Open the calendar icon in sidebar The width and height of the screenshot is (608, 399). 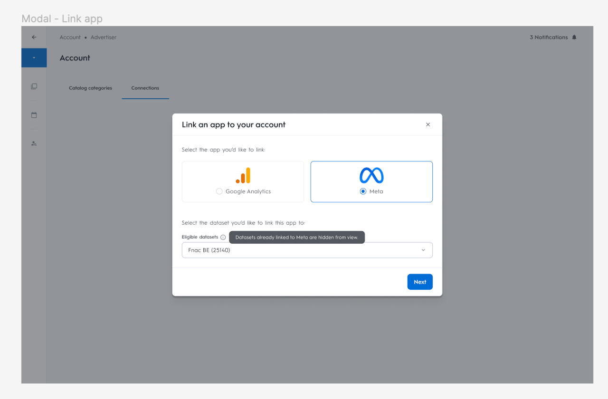click(x=34, y=115)
